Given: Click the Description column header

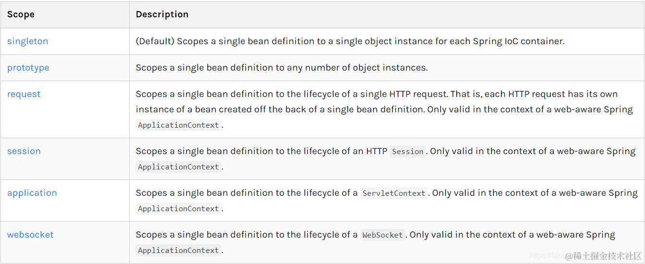Looking at the screenshot, I should pos(162,14).
